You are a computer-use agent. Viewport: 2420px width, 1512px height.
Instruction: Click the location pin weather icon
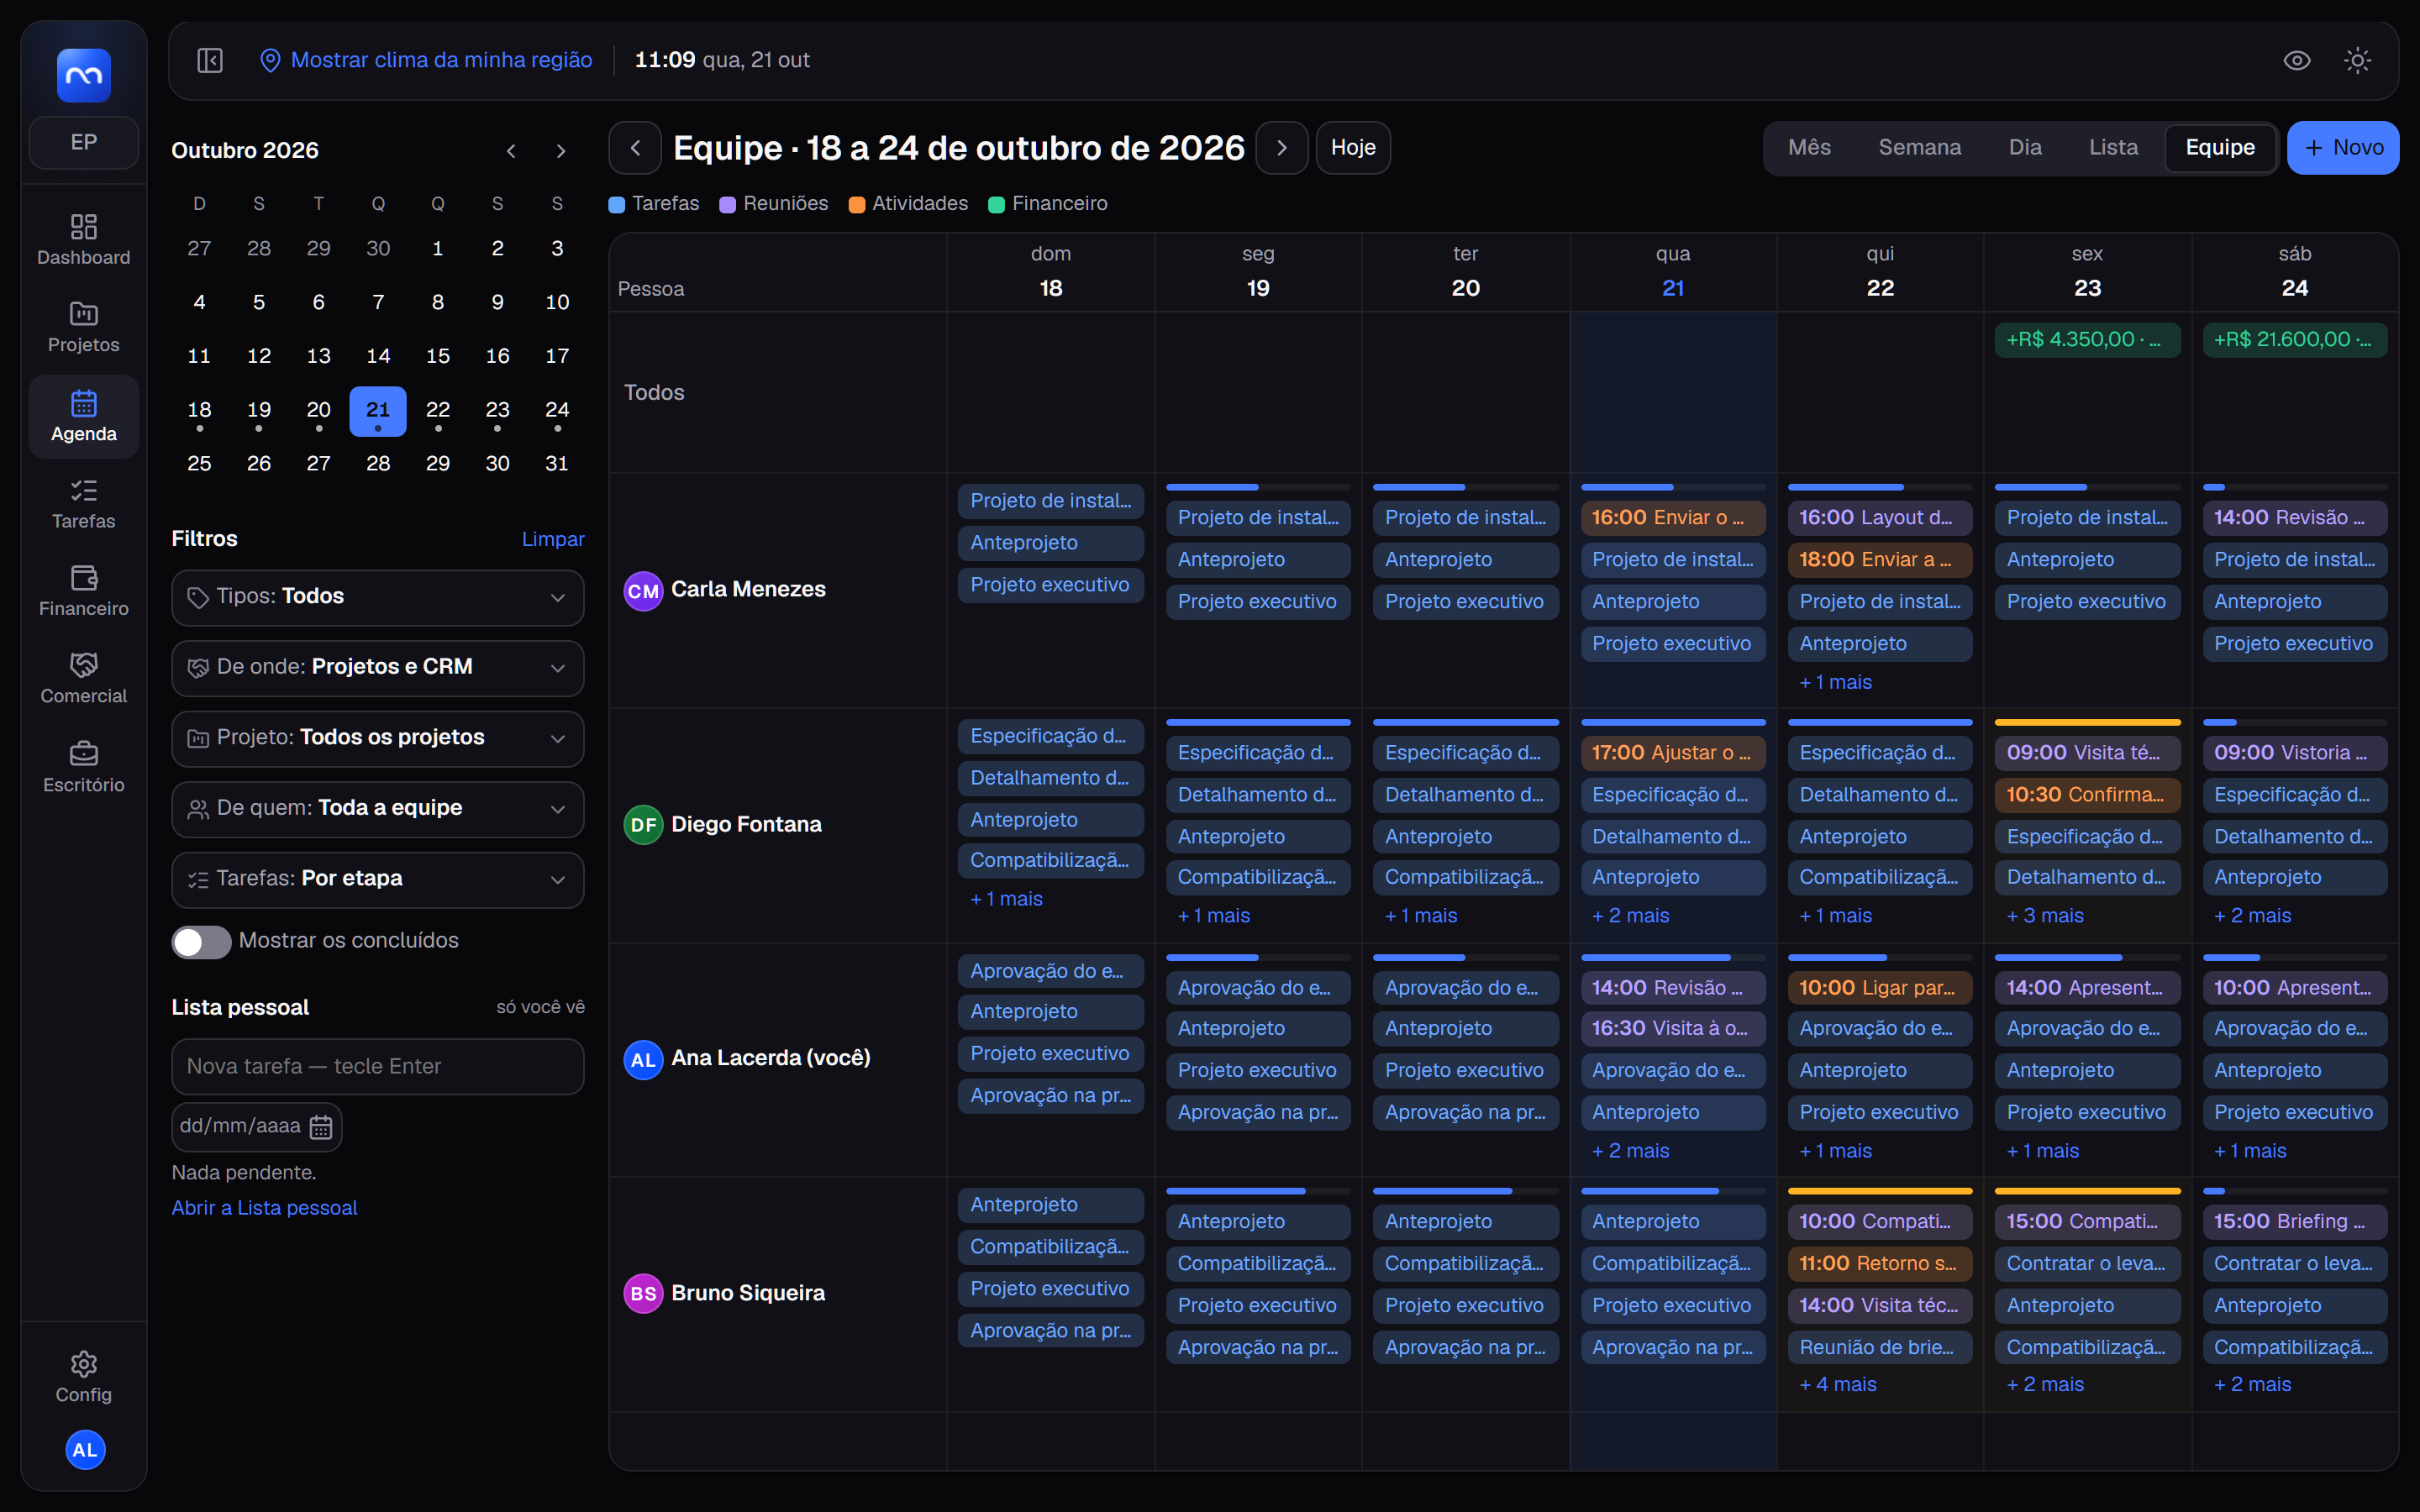270,60
